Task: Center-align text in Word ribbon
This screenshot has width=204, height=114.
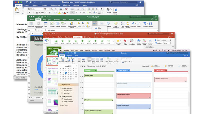Action: click(x=76, y=13)
